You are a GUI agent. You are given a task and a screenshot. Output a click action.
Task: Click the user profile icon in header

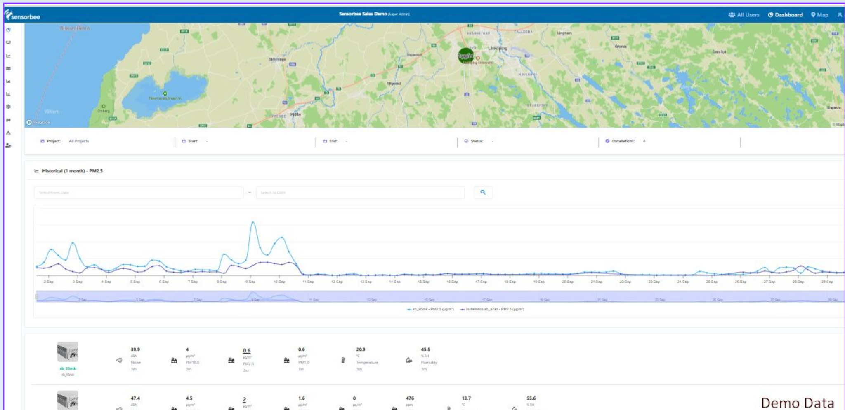839,14
